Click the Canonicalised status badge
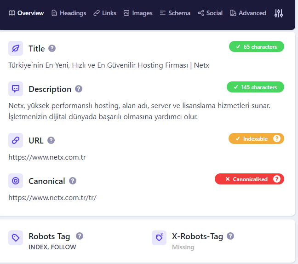This screenshot has height=264, width=298. [x=249, y=179]
